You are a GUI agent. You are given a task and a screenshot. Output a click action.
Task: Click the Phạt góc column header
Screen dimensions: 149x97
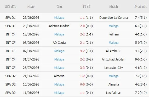(x=141, y=7)
